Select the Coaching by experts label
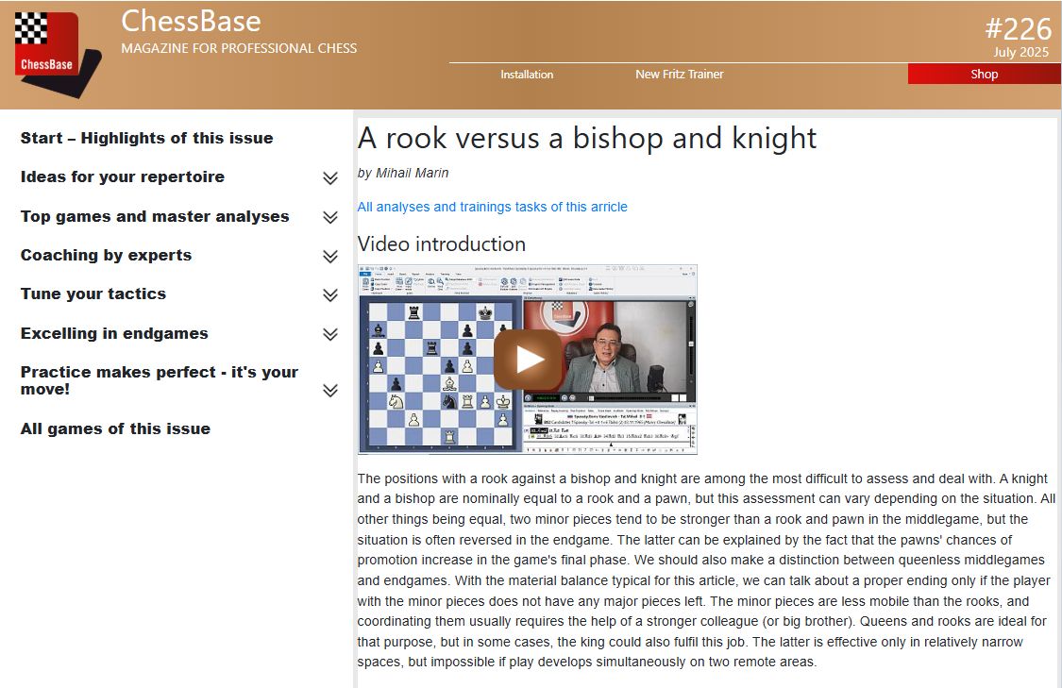This screenshot has height=688, width=1062. pyautogui.click(x=106, y=255)
